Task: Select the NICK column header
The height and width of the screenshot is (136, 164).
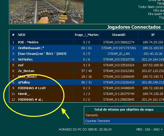Action: pos(22,35)
